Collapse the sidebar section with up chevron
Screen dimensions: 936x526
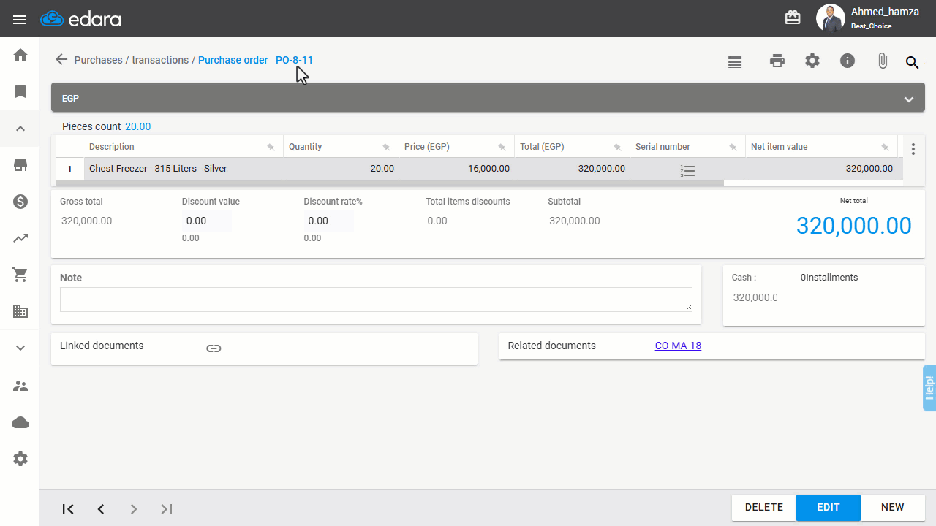pyautogui.click(x=20, y=129)
